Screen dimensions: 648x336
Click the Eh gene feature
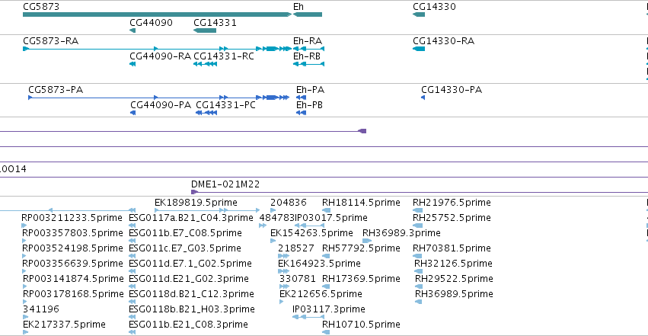click(x=308, y=14)
